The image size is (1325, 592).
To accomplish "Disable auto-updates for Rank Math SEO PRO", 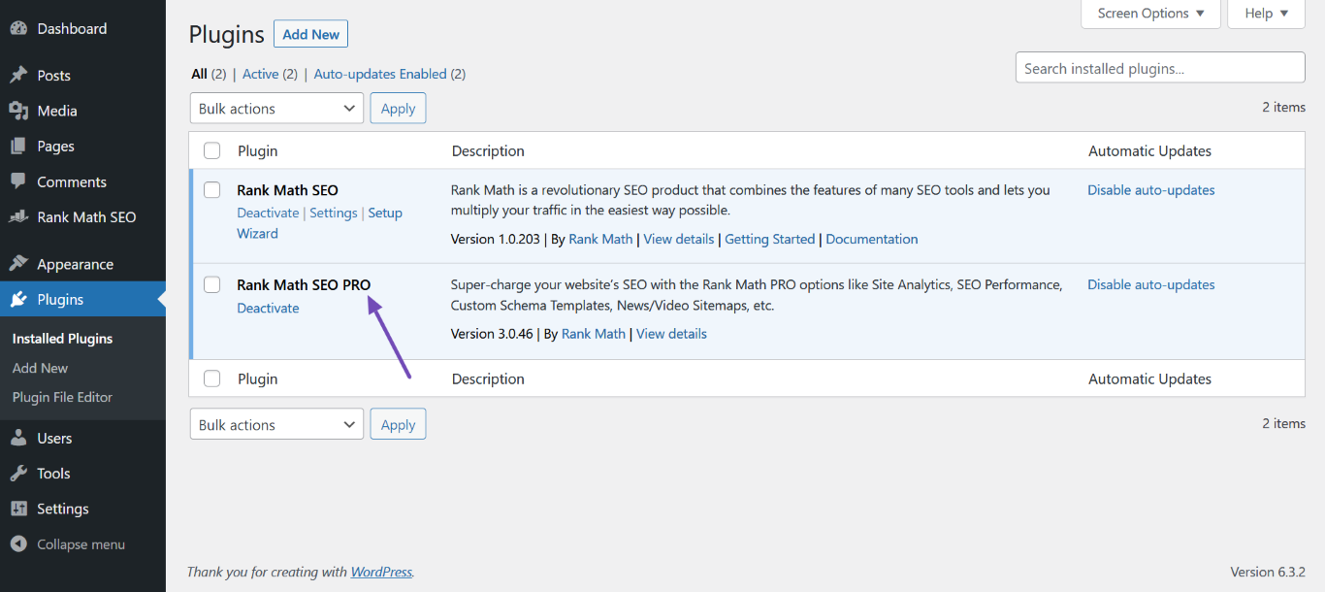I will coord(1151,284).
